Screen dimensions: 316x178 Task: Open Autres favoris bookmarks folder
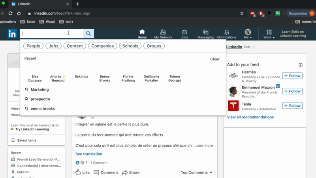tap(305, 22)
